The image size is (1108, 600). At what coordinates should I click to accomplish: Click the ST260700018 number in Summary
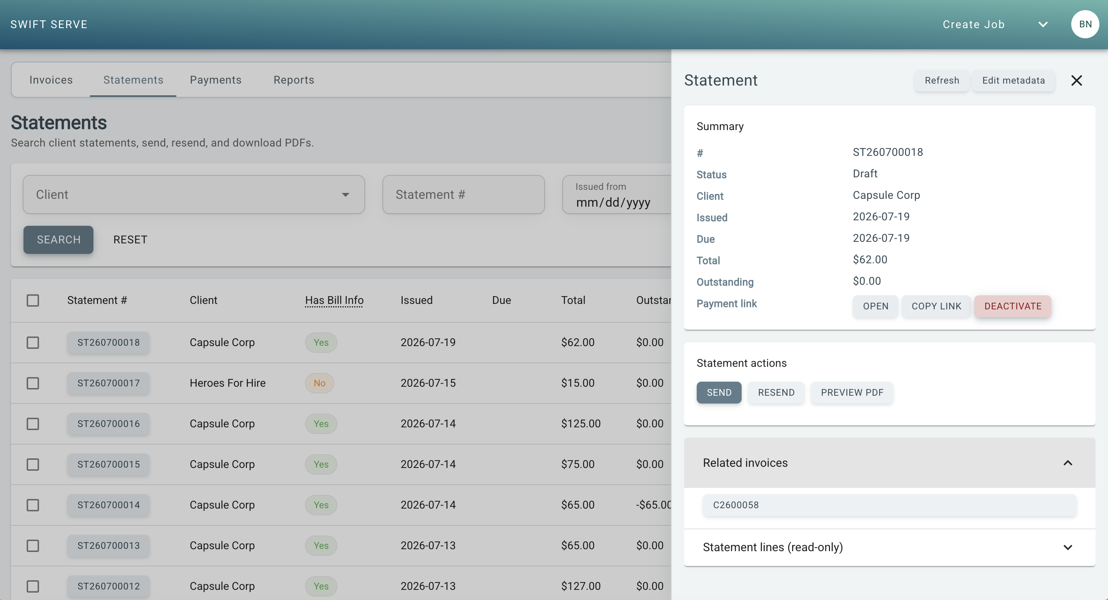pyautogui.click(x=887, y=152)
